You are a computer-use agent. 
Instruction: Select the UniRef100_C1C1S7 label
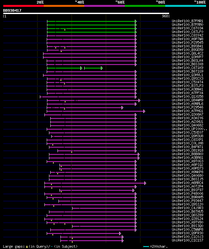click(x=187, y=241)
